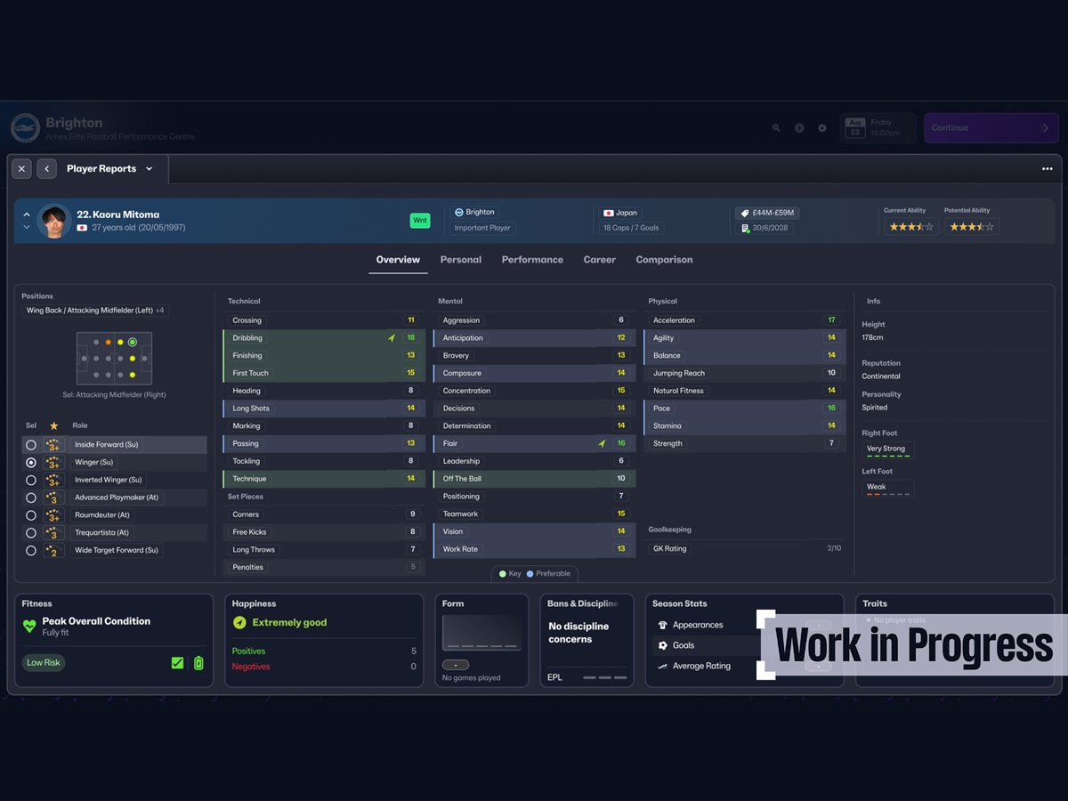This screenshot has height=801, width=1068.
Task: Click the GK Rating row
Action: pyautogui.click(x=745, y=548)
